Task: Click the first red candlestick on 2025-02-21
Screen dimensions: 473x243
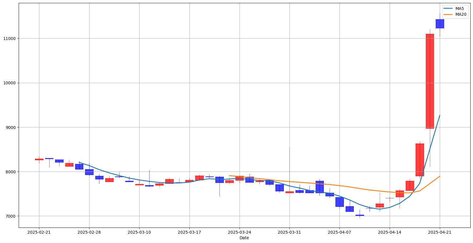Action: (x=39, y=159)
